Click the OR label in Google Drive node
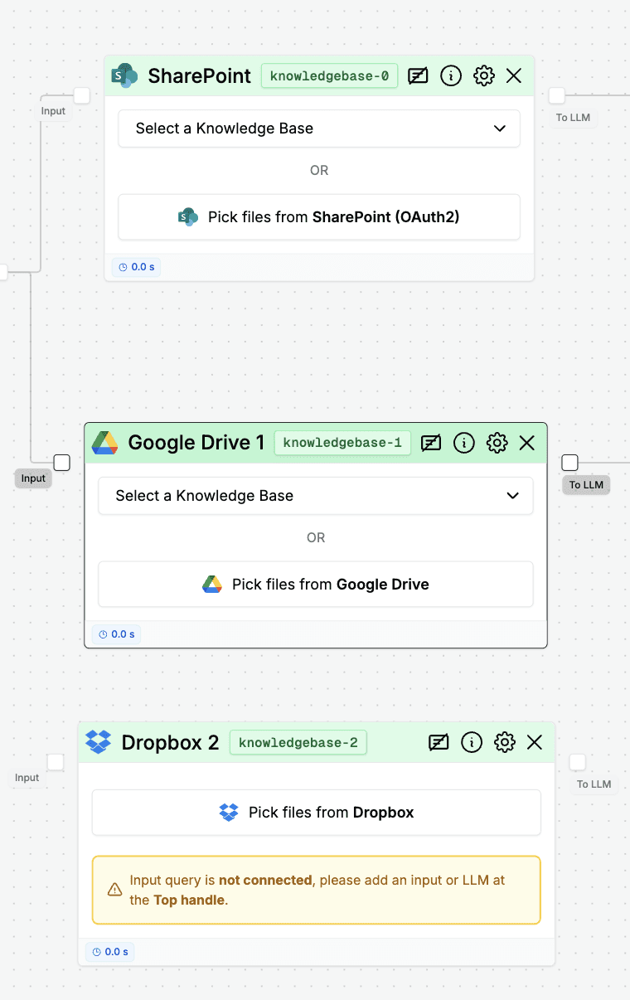This screenshot has width=630, height=1000. [316, 537]
